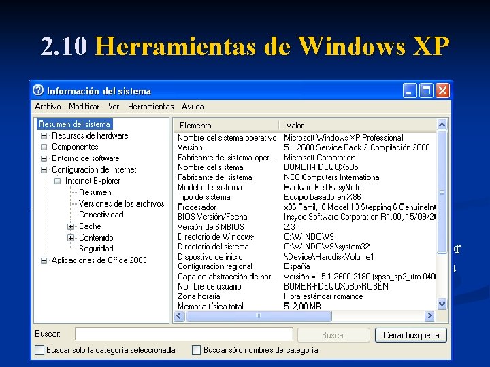Viewport: 490px width, 367px height.
Task: Select the Memoria física total row
Action: [x=305, y=306]
